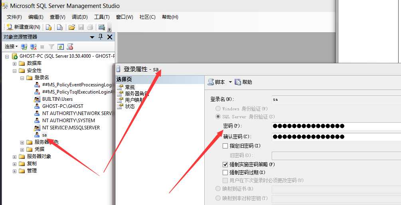Select the 数据库 folder icon
The image size is (401, 205).
click(22, 63)
